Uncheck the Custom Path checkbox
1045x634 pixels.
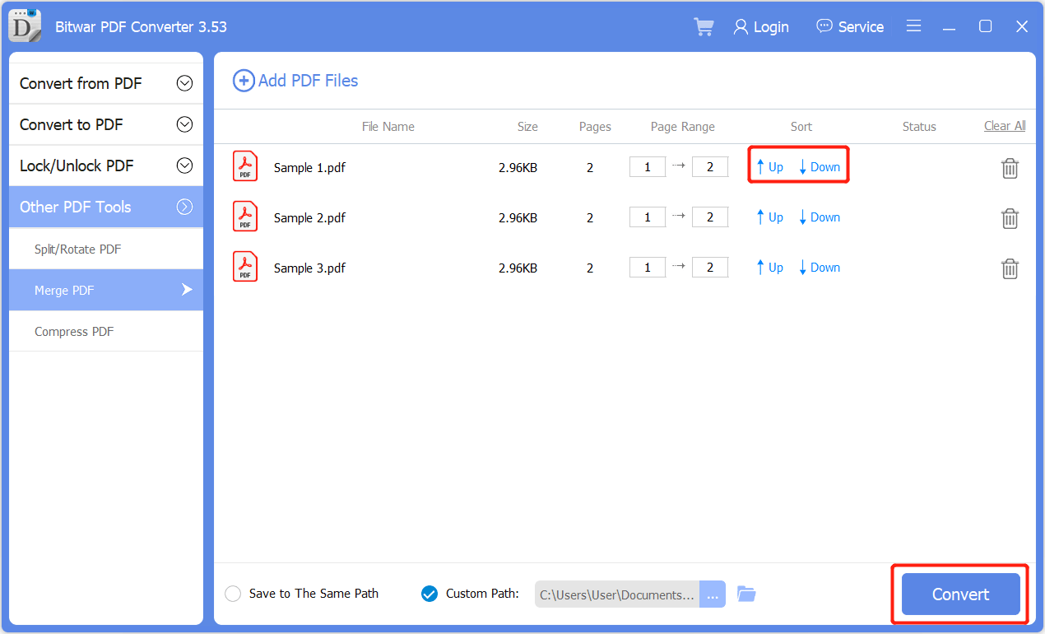point(430,593)
